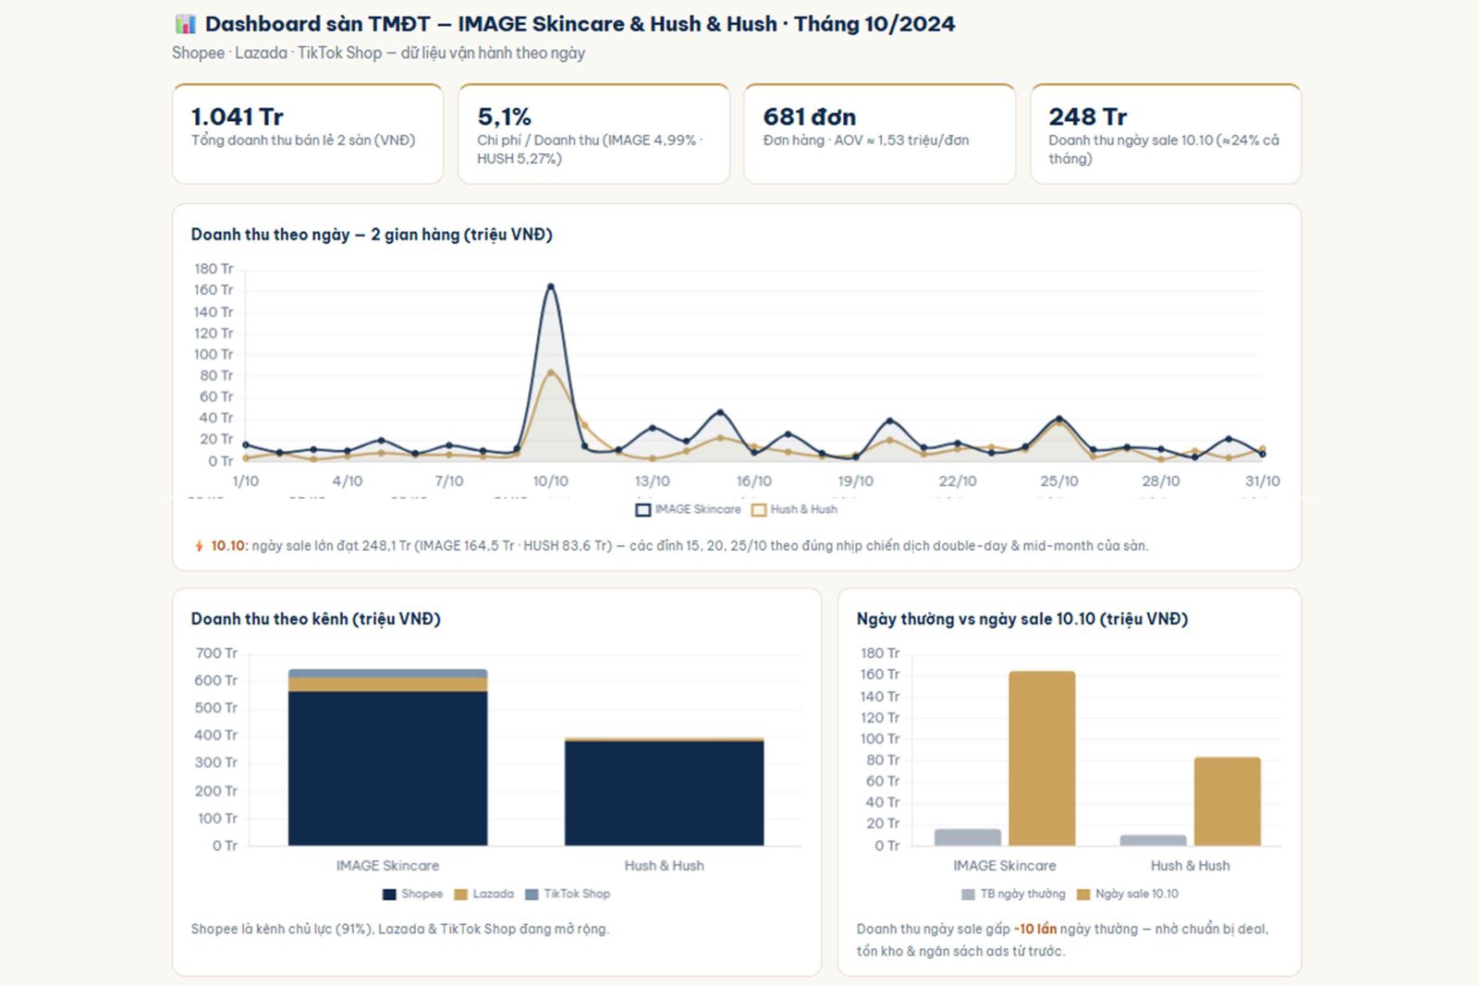Click the '22/10' x-axis date label
Screen dimensions: 1479x986
(x=958, y=481)
